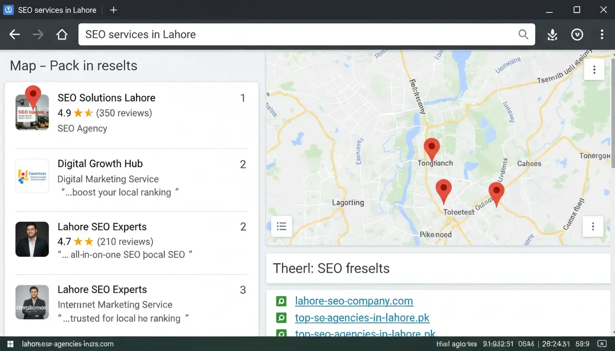Image resolution: width=615 pixels, height=351 pixels.
Task: Open the browser three-dot menu
Action: pyautogui.click(x=602, y=35)
